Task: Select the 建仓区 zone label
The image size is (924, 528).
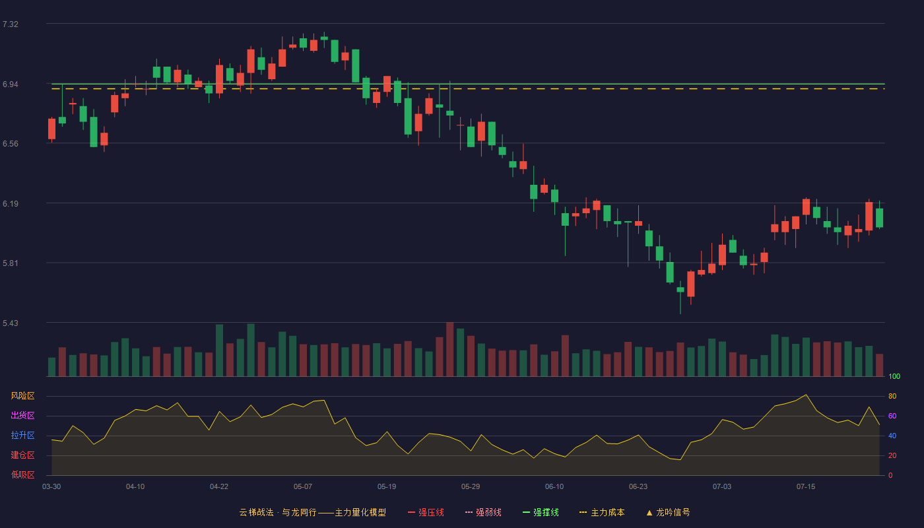Action: point(22,455)
